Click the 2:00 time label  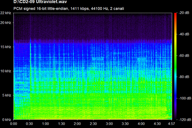point(77,124)
